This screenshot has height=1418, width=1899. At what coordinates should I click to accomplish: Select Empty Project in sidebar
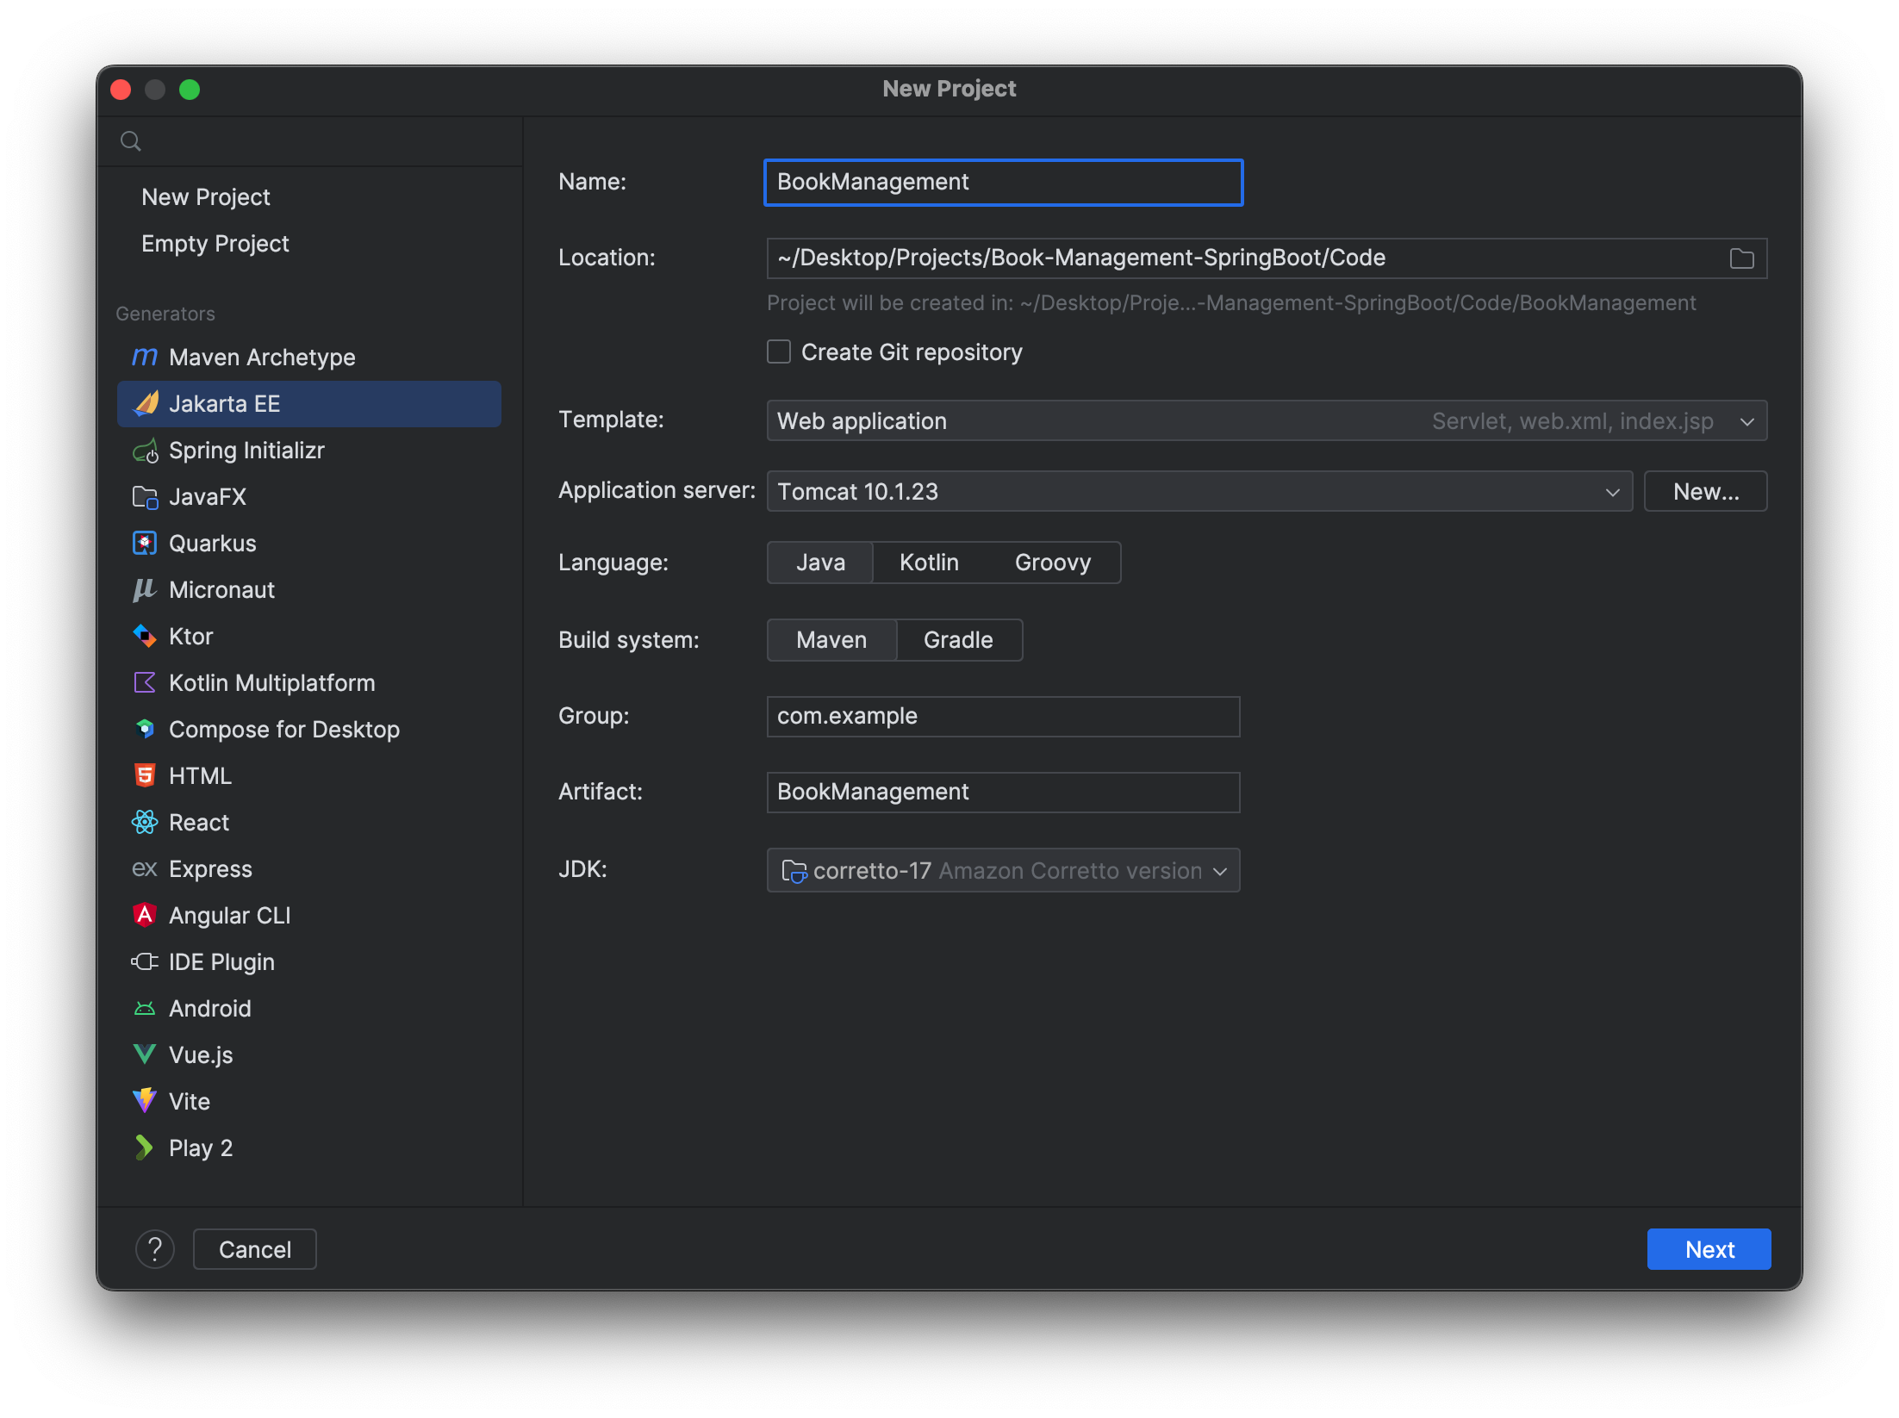point(215,244)
